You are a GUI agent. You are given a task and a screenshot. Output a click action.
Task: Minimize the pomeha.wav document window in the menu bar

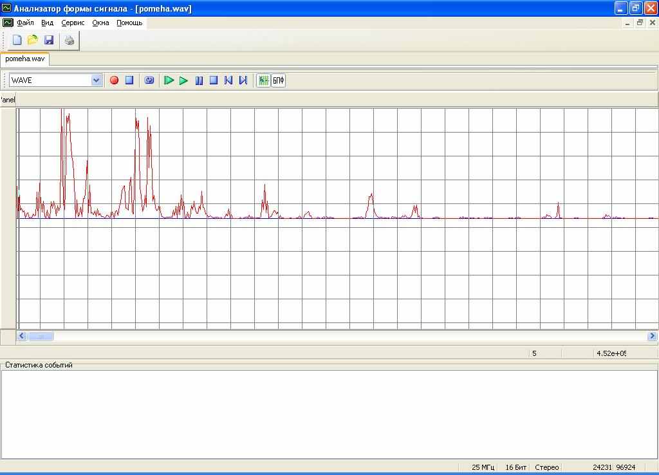tap(627, 23)
